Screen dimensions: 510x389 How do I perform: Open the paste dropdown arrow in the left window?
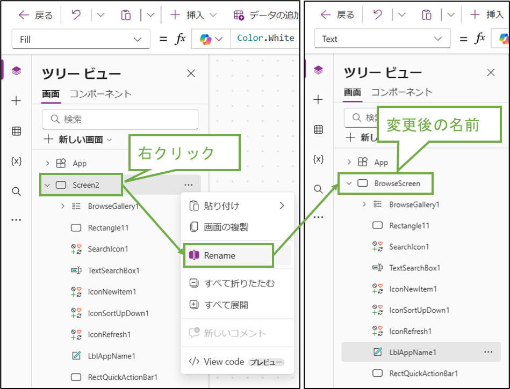click(150, 15)
